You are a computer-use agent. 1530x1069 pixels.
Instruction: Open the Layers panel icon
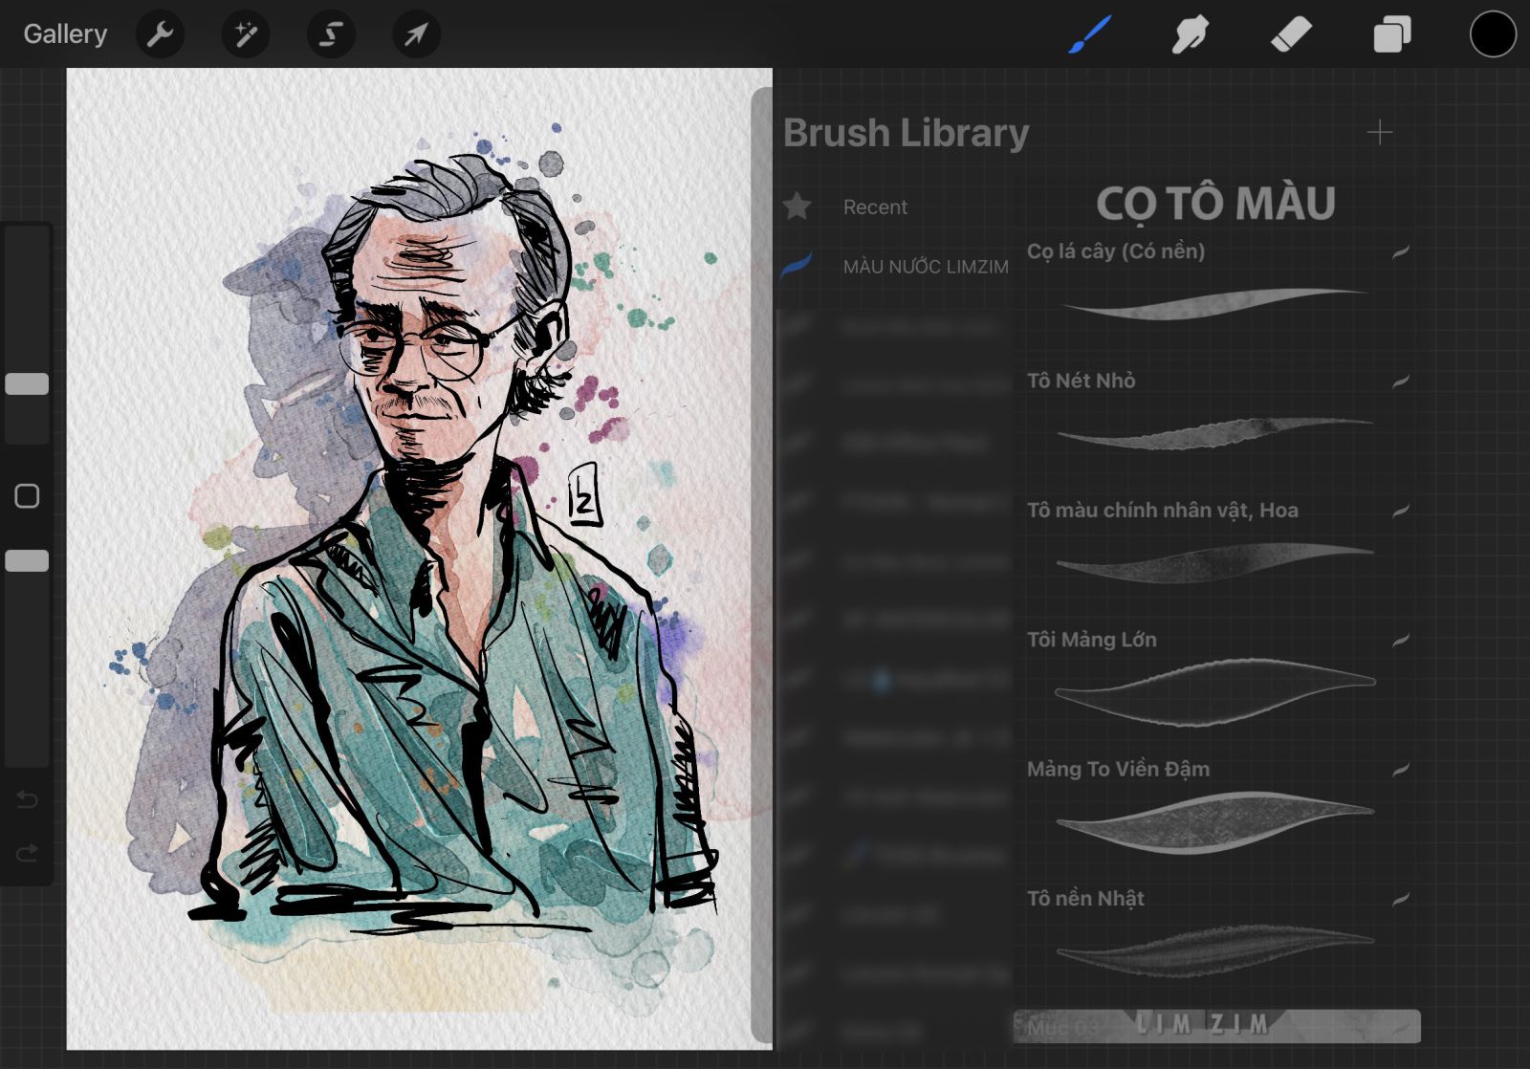[1392, 35]
